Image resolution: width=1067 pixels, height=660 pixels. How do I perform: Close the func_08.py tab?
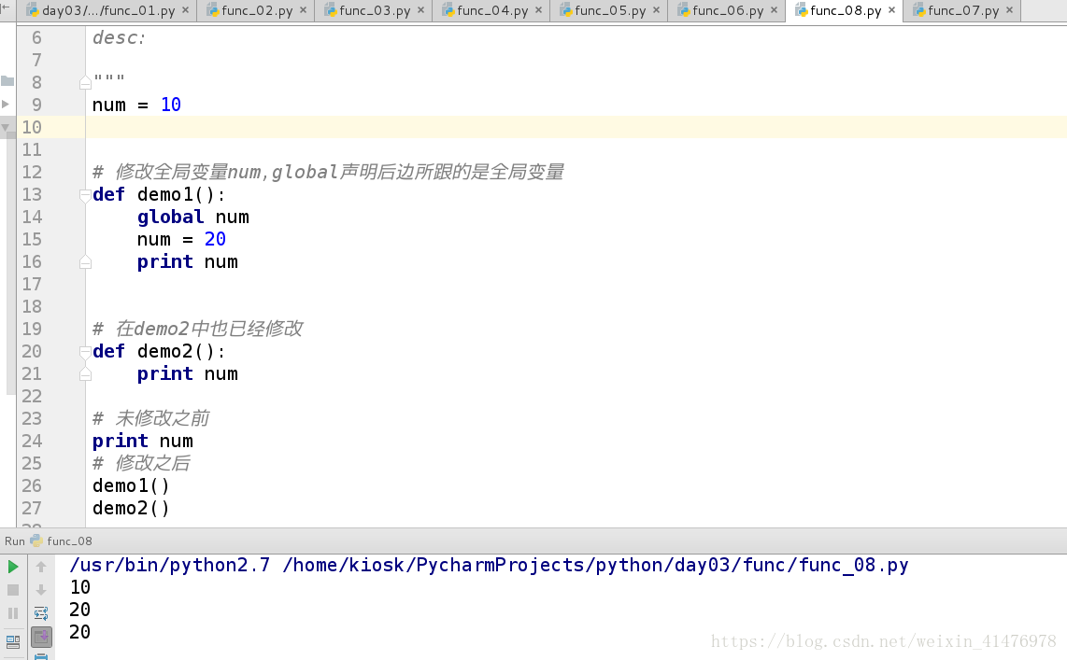[892, 10]
